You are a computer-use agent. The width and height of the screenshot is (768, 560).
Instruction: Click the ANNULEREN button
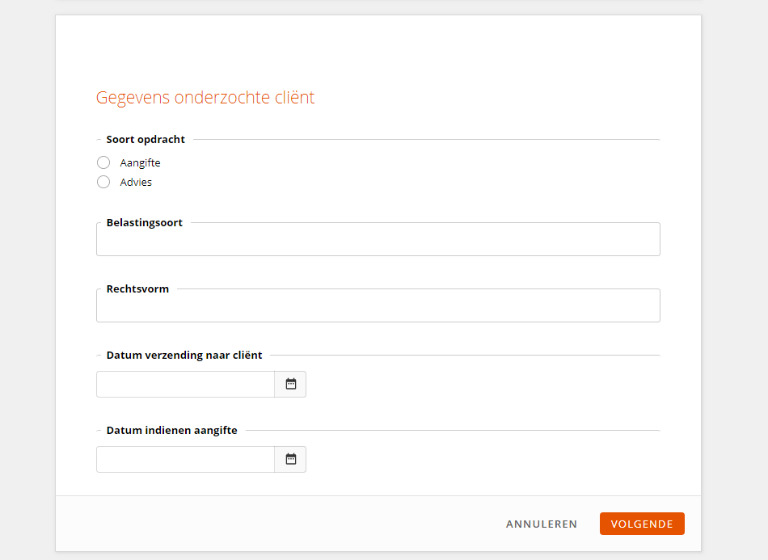coord(541,524)
